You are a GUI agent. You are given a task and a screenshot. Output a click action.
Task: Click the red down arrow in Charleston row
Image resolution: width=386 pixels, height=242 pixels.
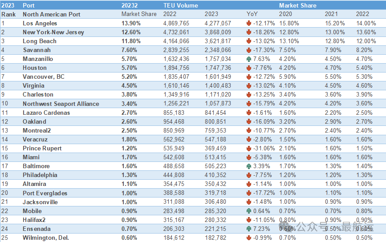[248, 95]
